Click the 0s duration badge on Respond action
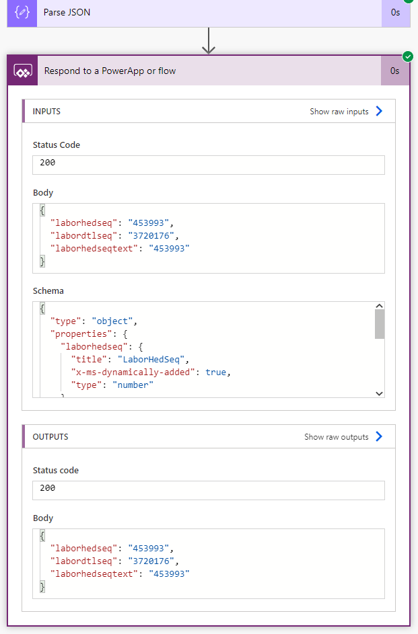418x634 pixels. coord(394,71)
